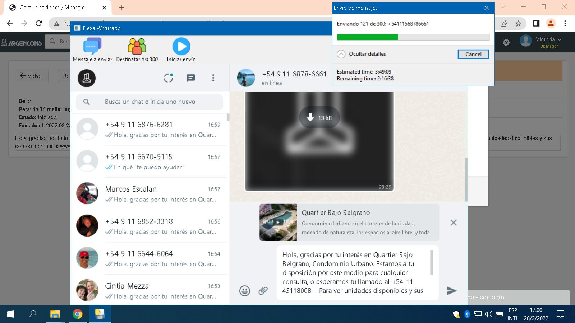This screenshot has height=323, width=575.
Task: Open a new browser tab
Action: click(x=121, y=8)
